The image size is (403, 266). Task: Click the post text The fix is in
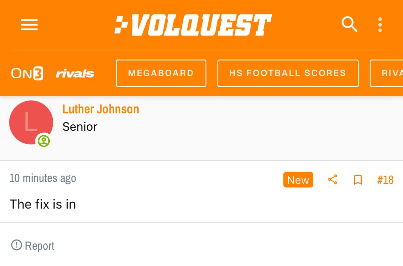[43, 204]
